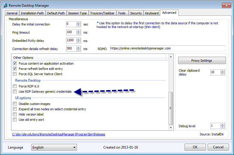Increase the Debug level value
234x155 pixels.
click(223, 125)
